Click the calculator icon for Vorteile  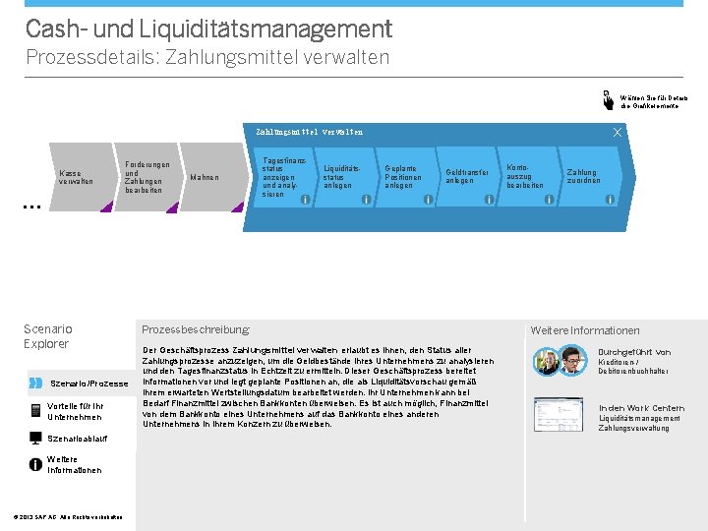35,410
